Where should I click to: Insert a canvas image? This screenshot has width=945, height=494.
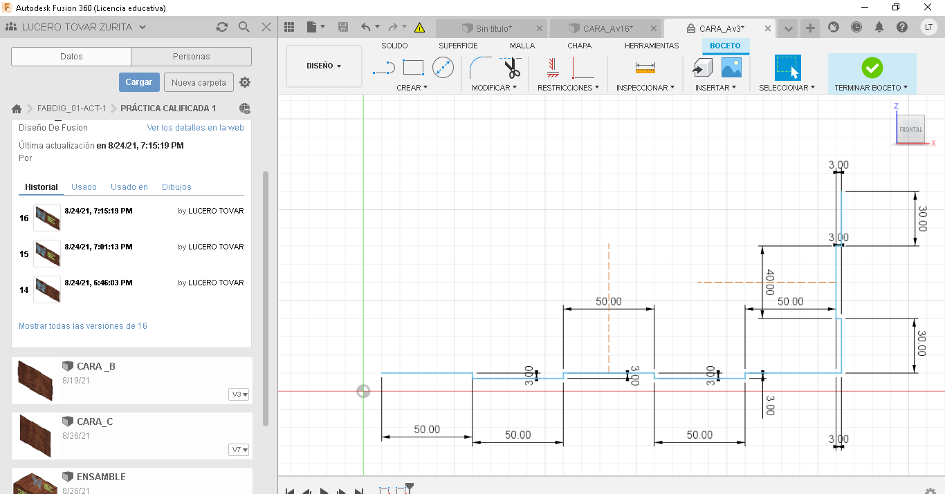click(731, 68)
